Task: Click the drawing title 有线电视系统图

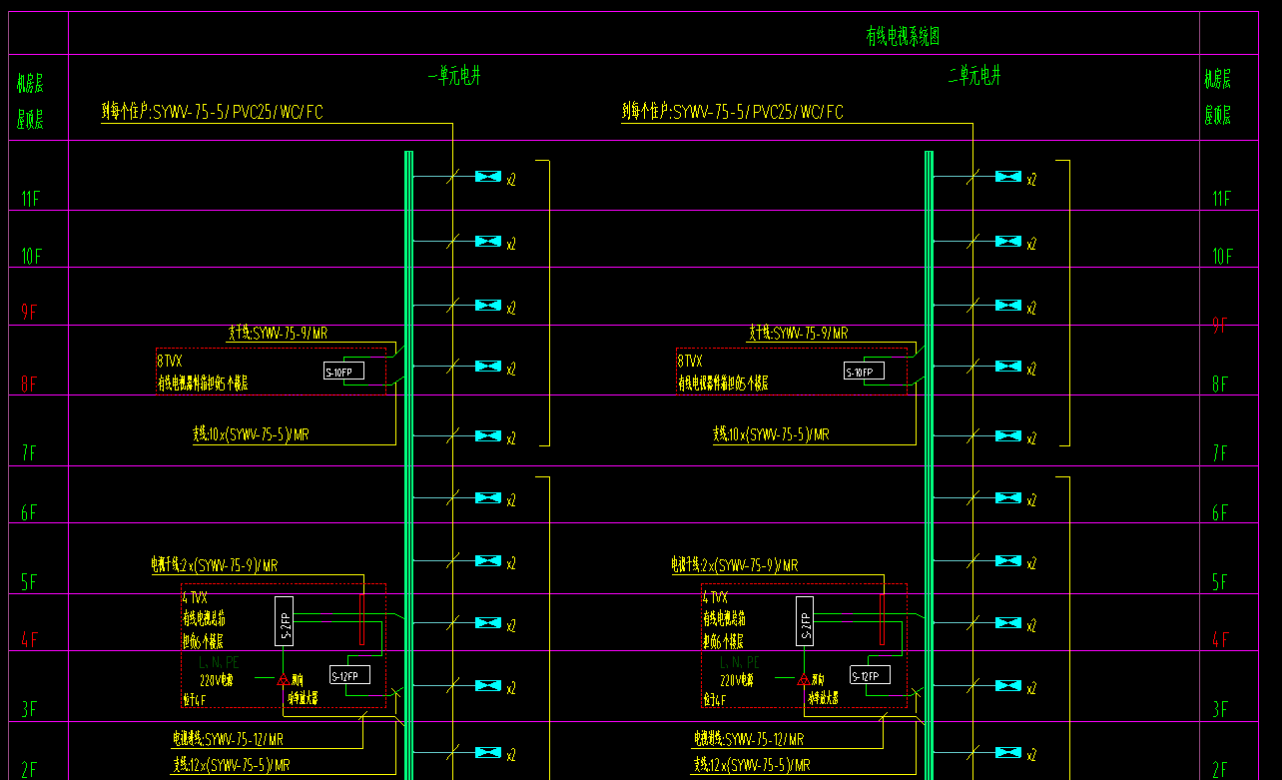Action: tap(903, 36)
